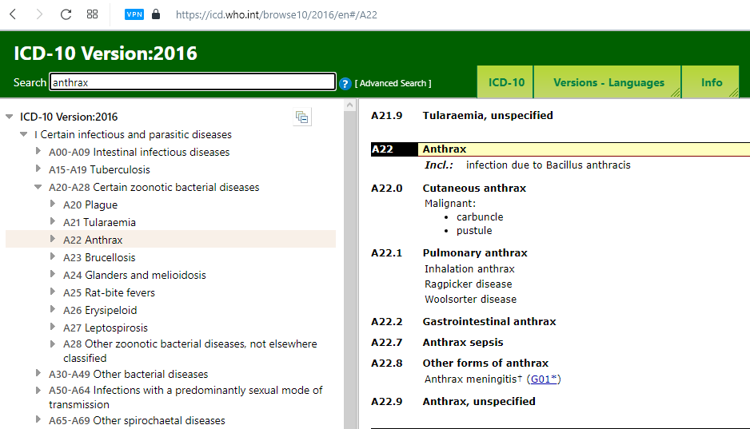Expand A50-A64 sexual transmission infections arrow
750x429 pixels.
coord(38,391)
